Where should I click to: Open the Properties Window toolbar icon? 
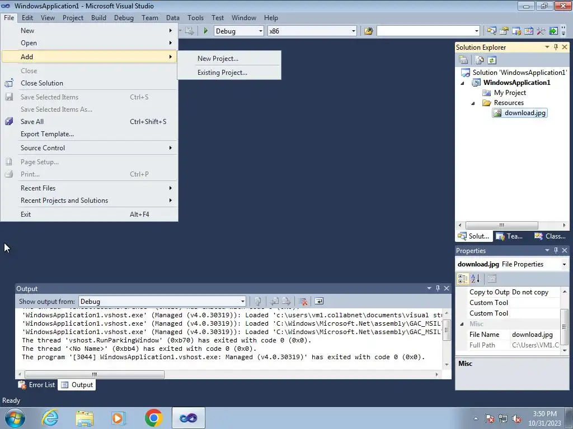click(x=504, y=31)
